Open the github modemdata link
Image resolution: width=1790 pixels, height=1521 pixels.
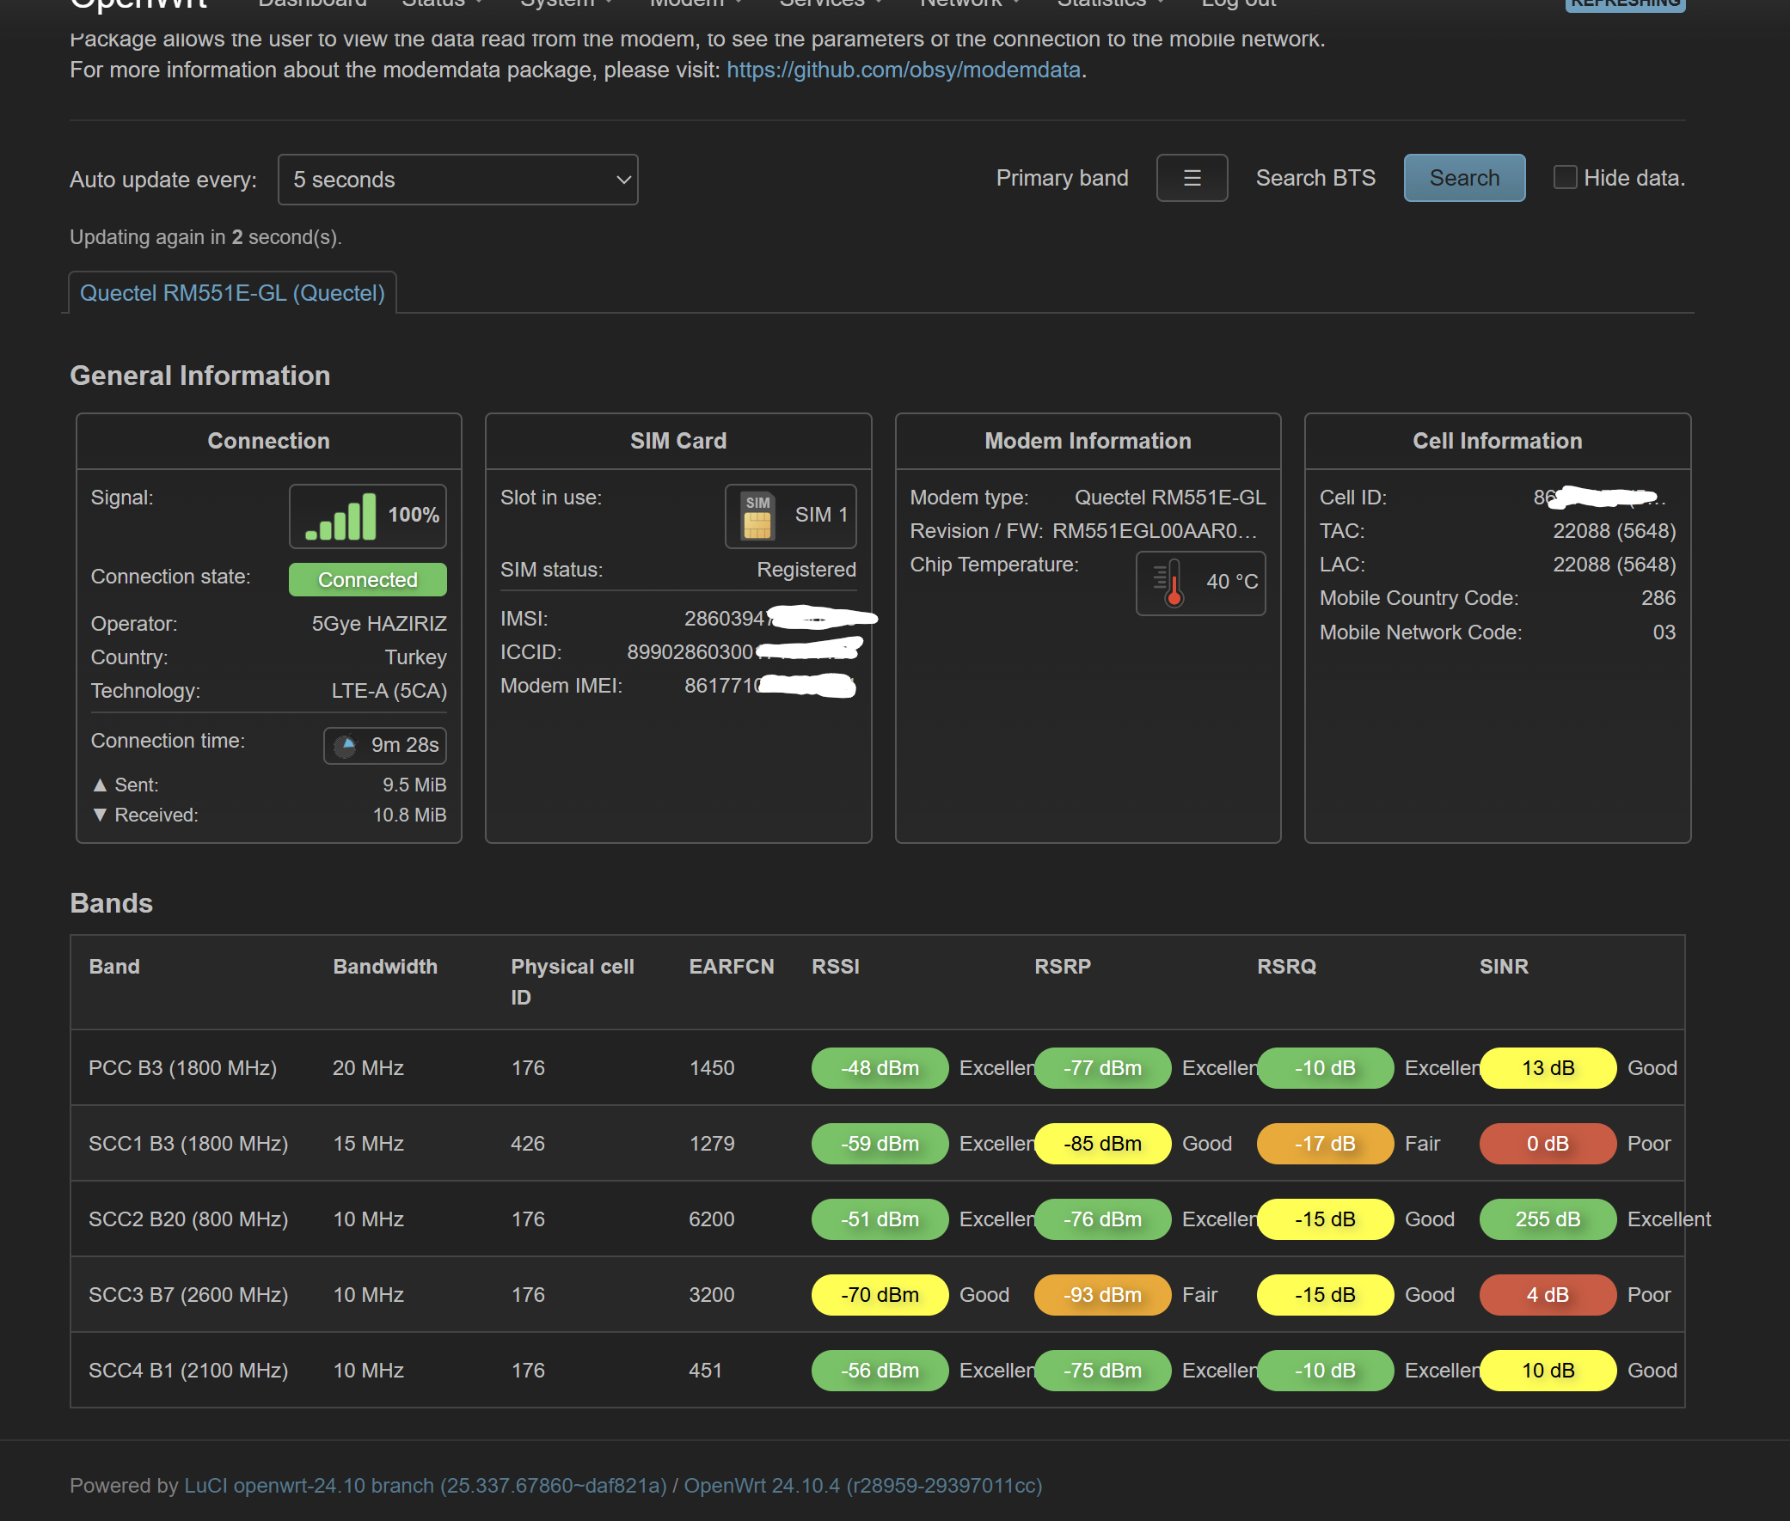point(904,70)
